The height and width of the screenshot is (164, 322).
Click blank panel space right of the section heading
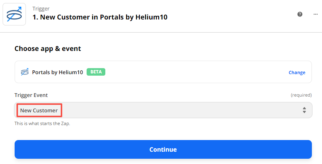click(195, 49)
